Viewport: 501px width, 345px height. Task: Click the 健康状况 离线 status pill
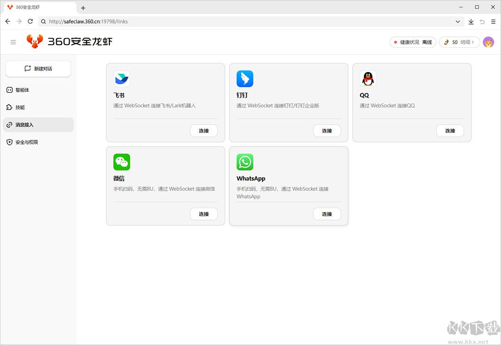coord(413,42)
